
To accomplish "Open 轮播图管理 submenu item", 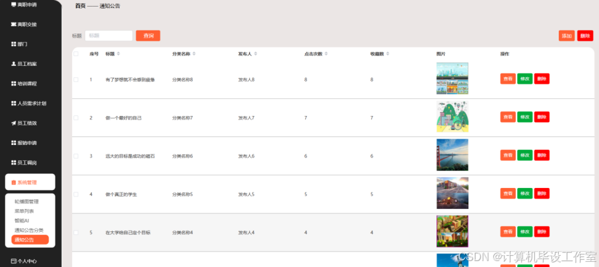I will click(x=26, y=201).
